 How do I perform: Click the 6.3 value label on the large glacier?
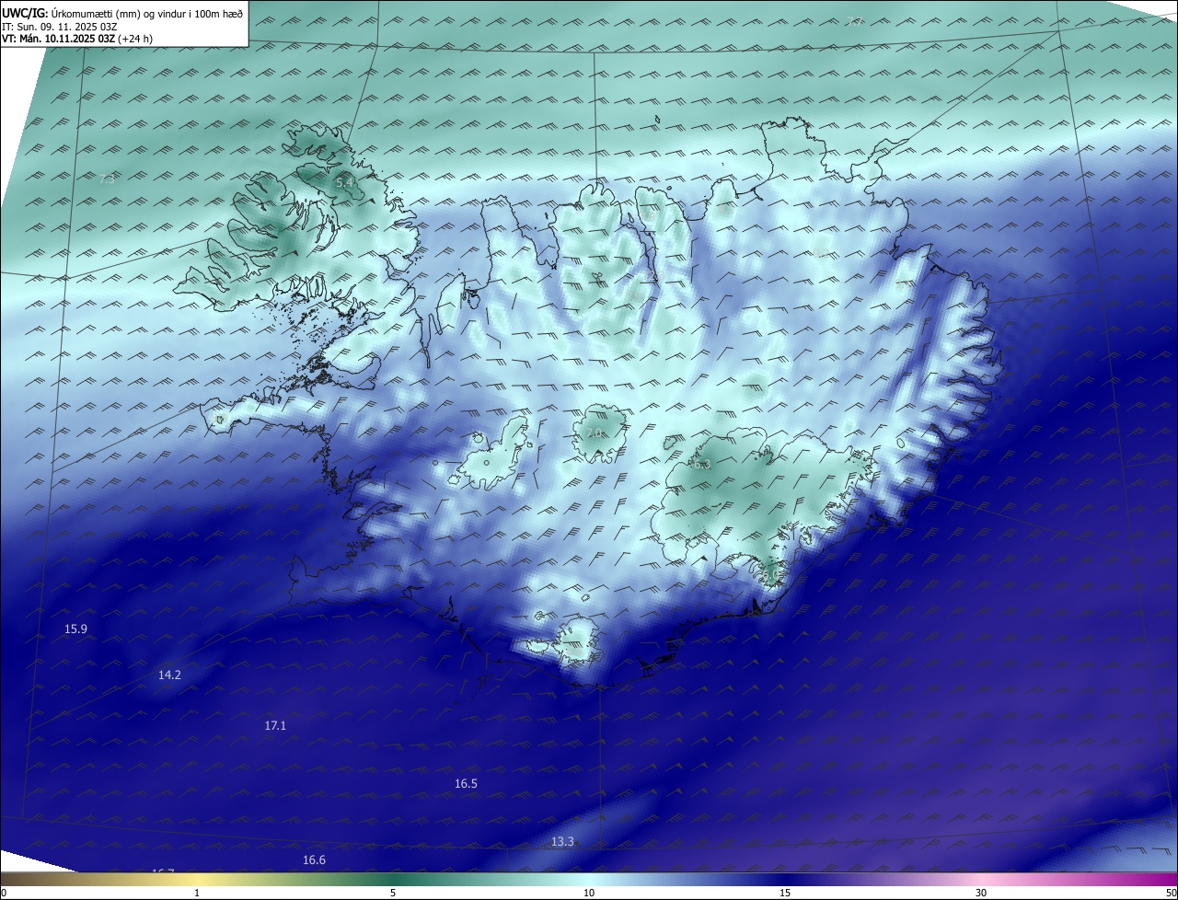702,465
